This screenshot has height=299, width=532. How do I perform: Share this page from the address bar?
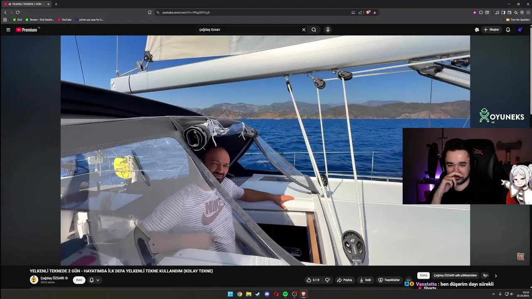point(360,12)
